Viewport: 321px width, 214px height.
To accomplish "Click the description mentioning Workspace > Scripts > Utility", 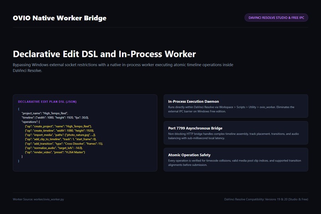I will pos(231,109).
